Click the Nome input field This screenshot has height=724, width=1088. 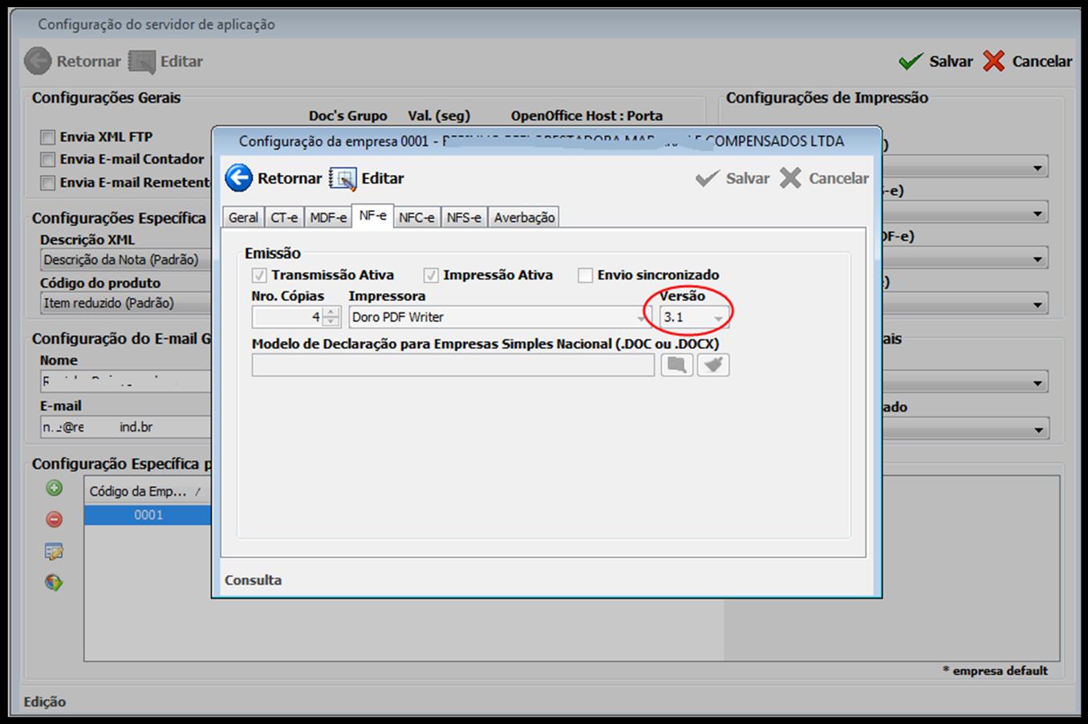click(x=126, y=381)
